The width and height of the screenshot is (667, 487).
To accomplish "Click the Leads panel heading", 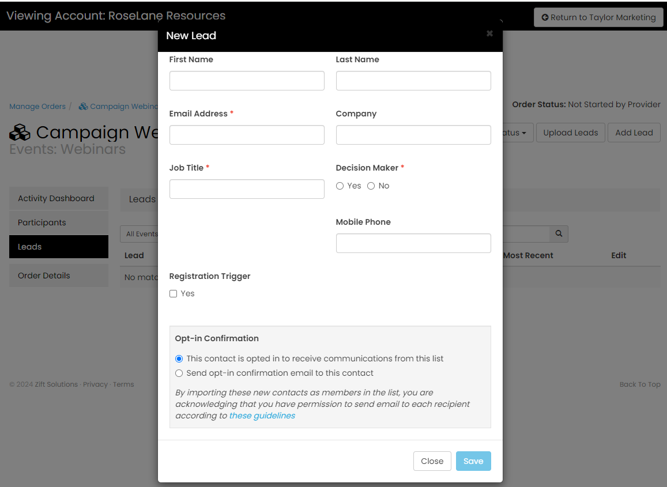I will 142,199.
